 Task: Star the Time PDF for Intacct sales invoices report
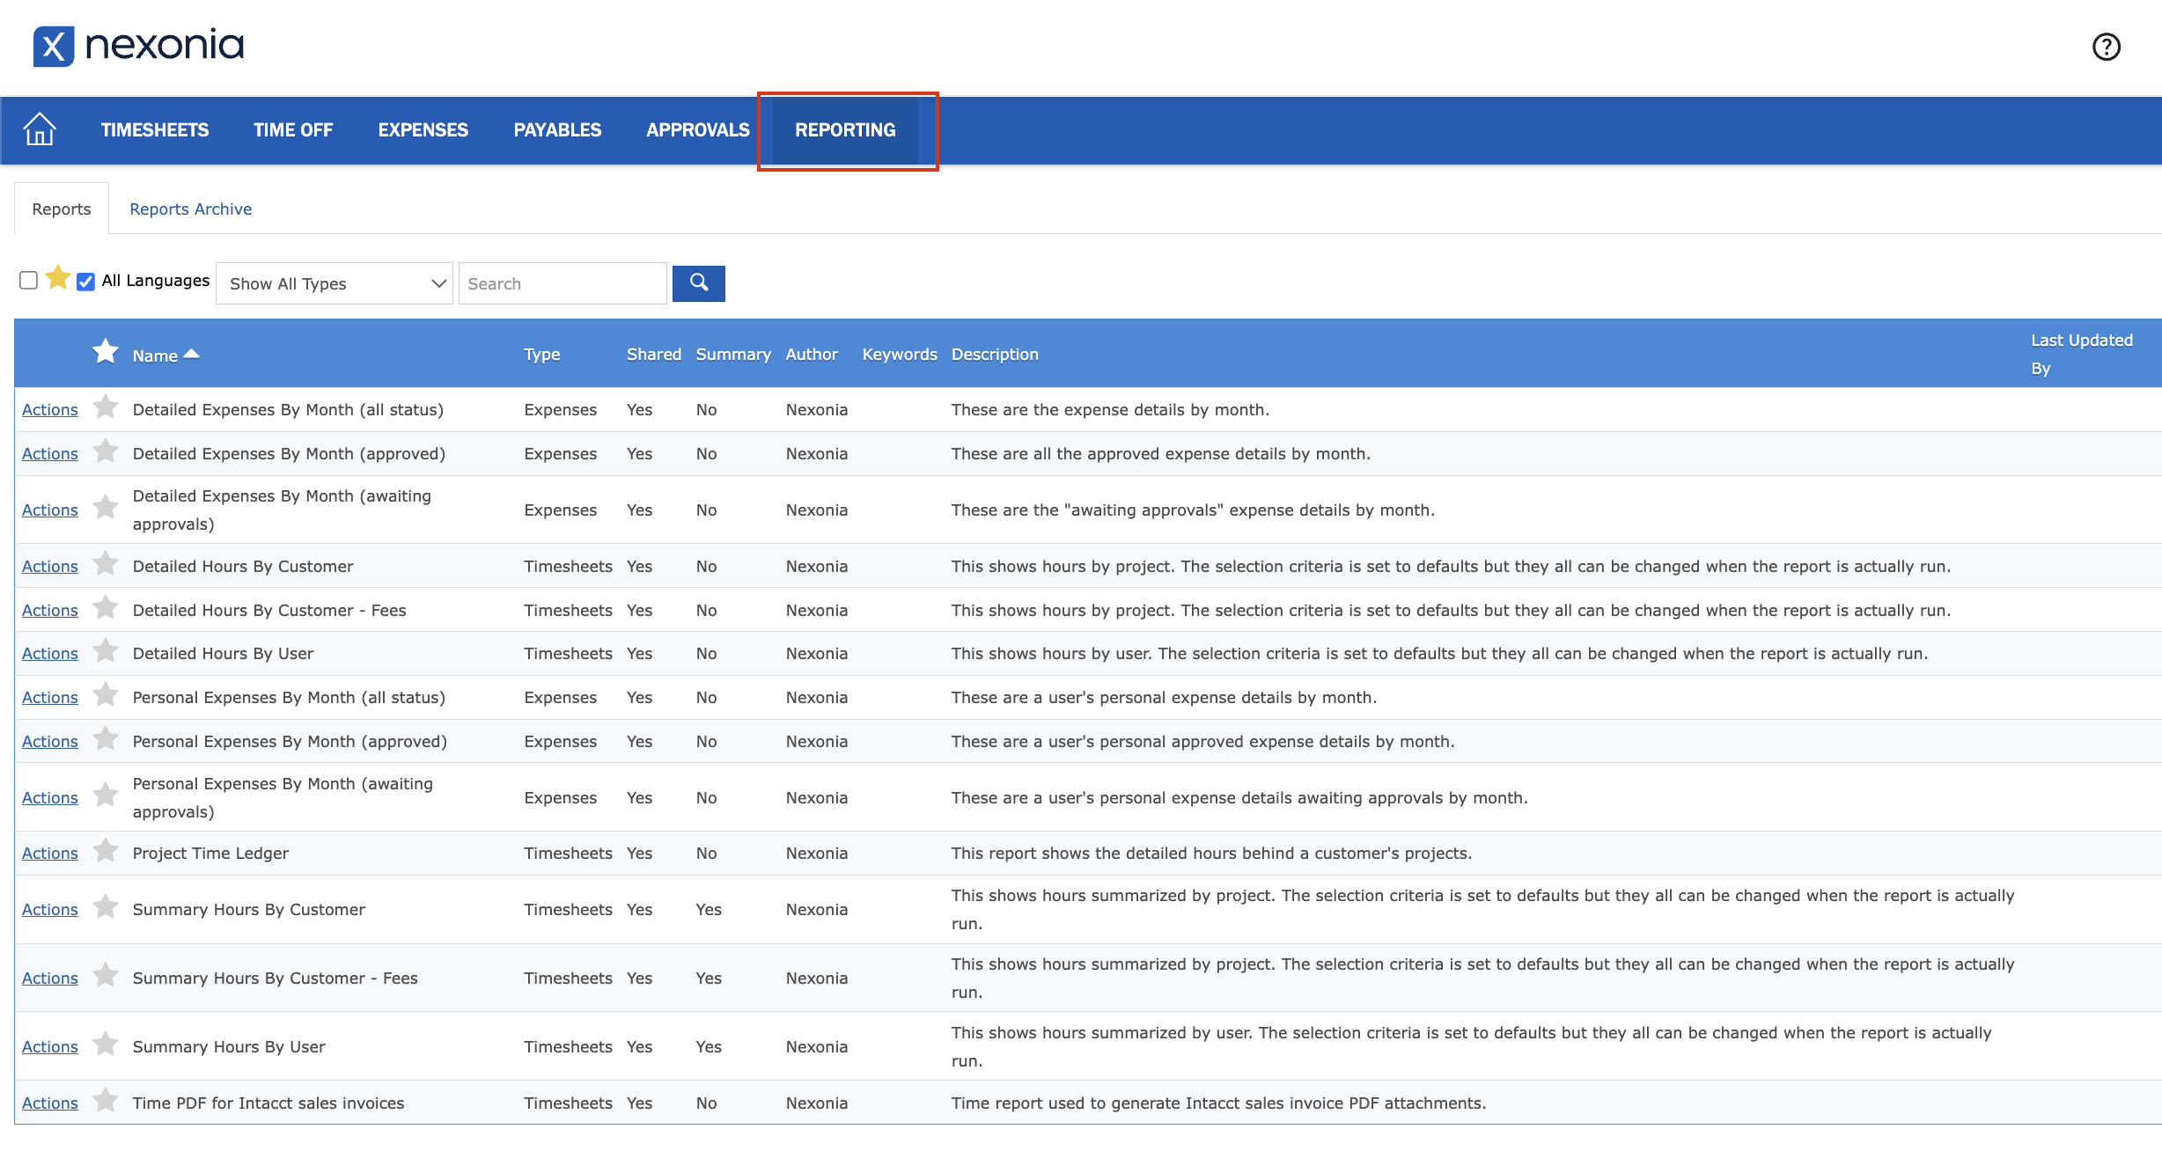(106, 1101)
